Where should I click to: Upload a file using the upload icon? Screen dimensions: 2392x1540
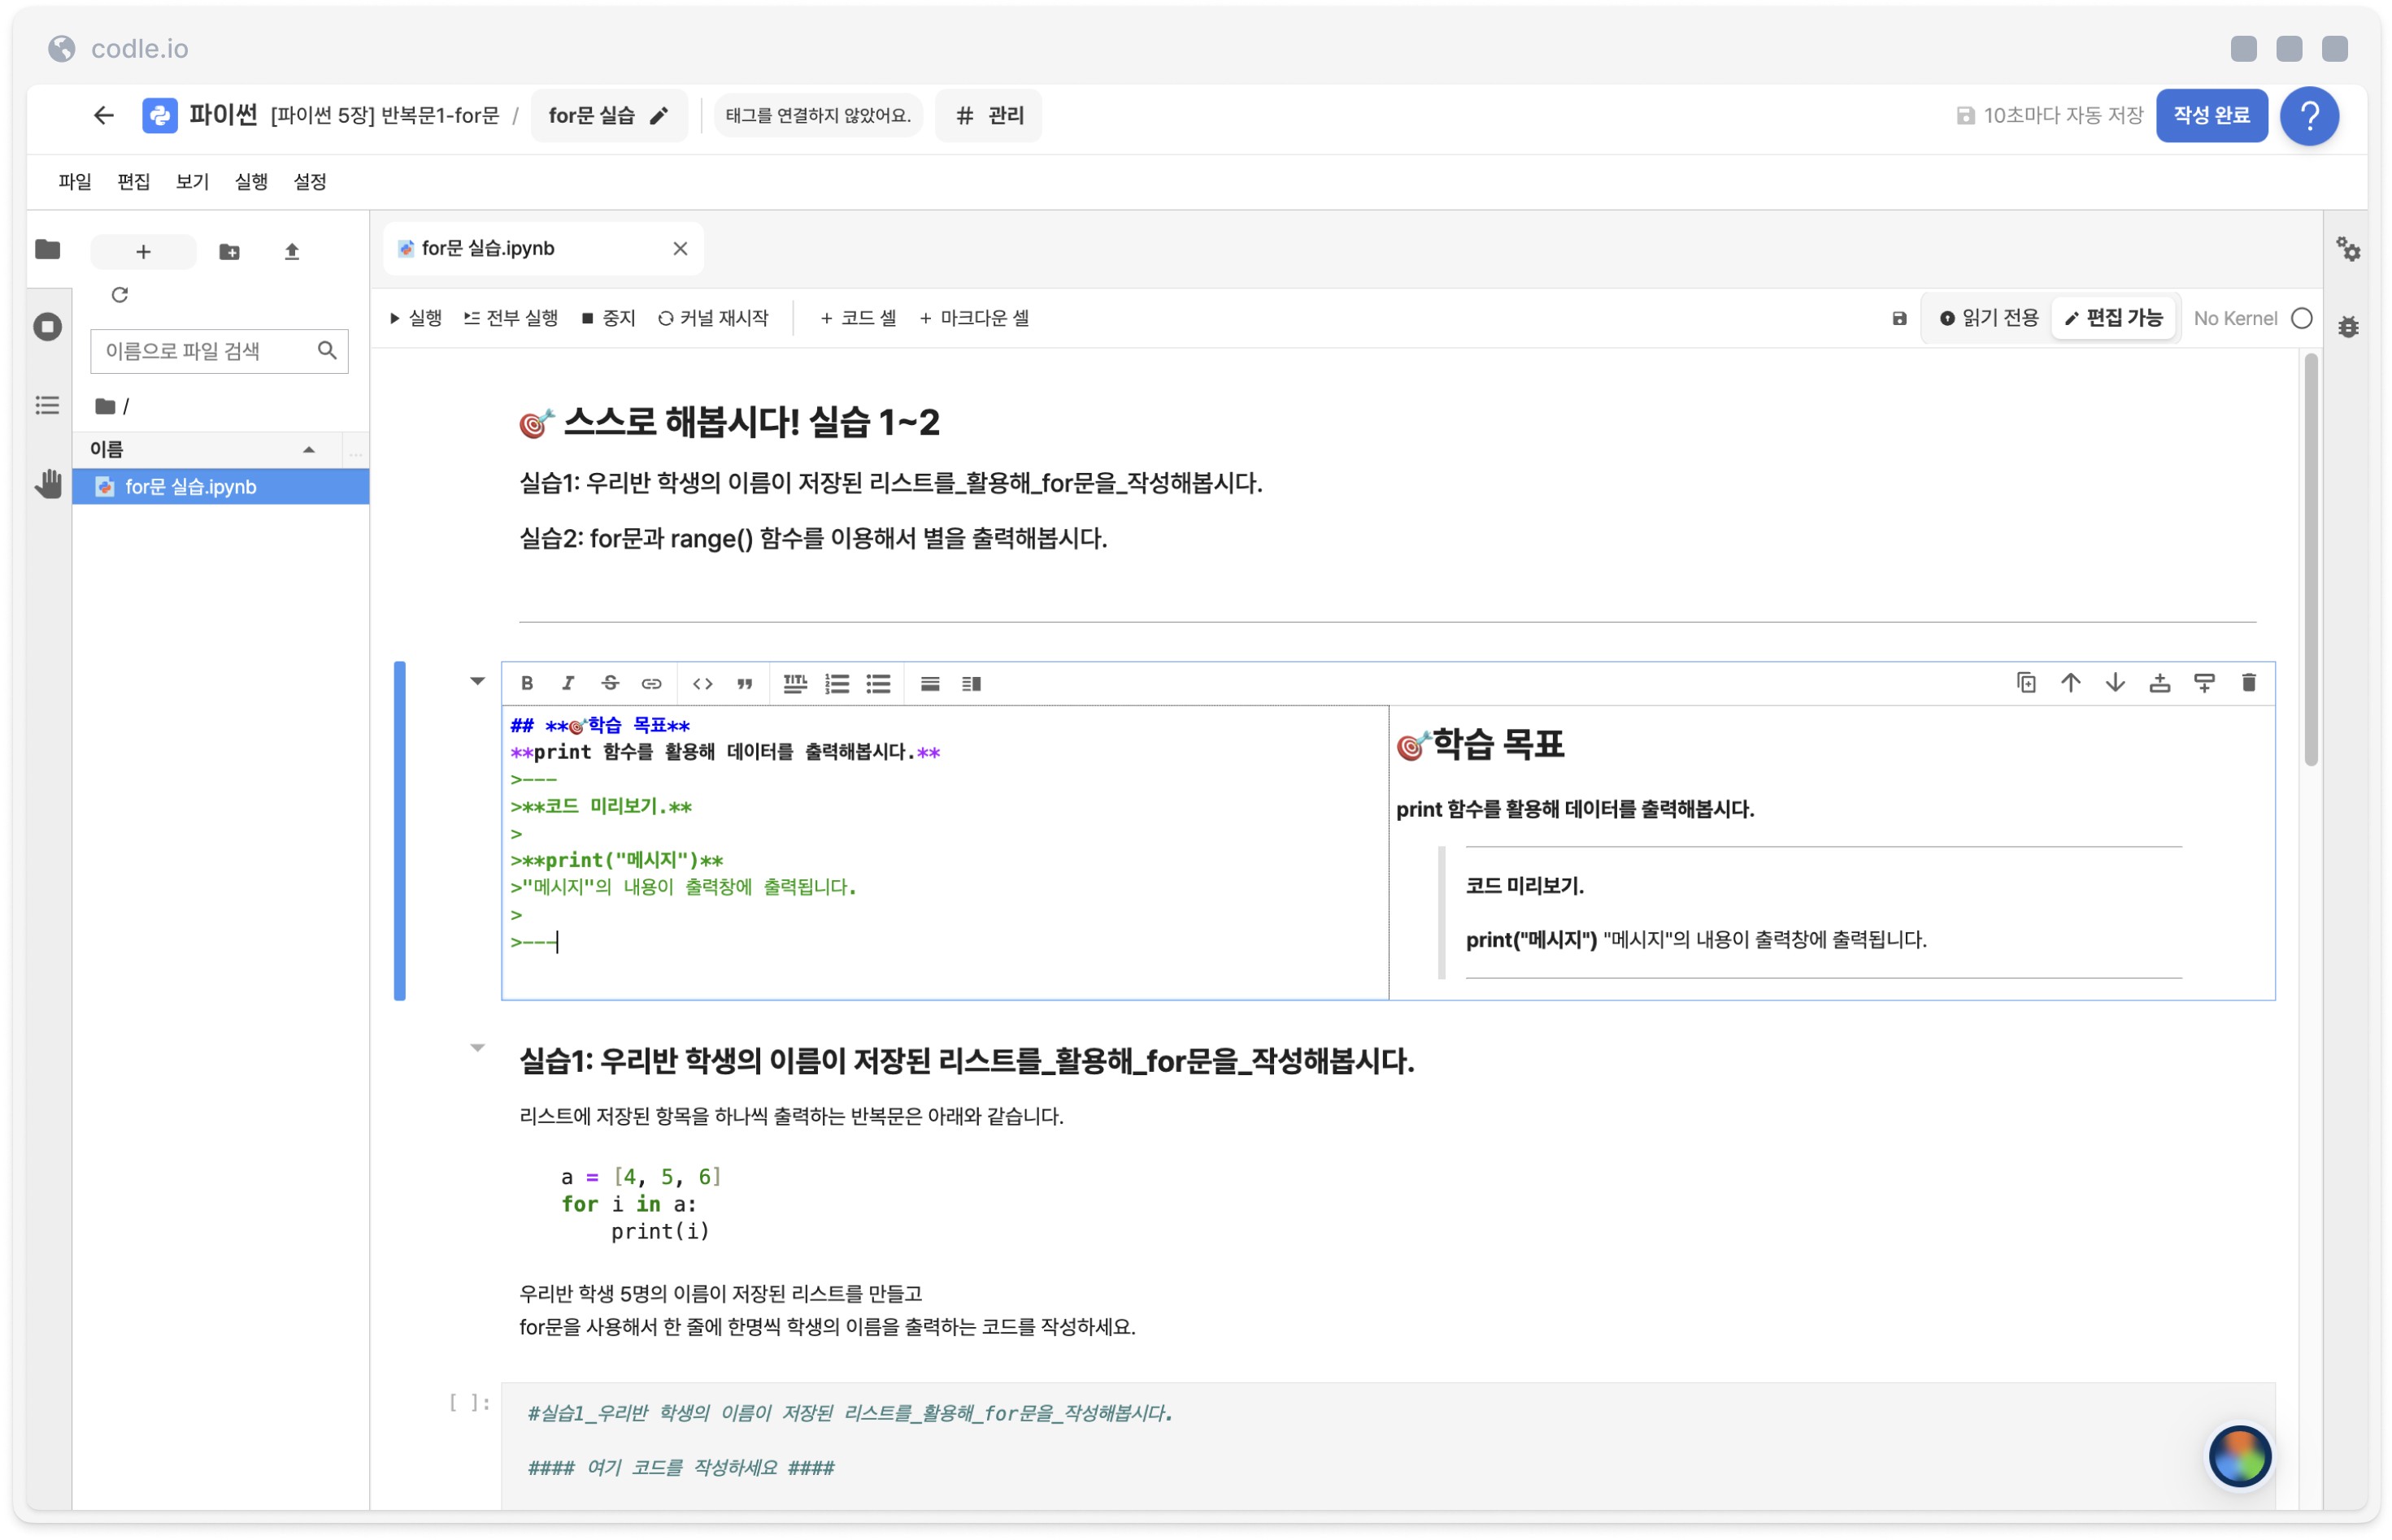click(x=291, y=251)
